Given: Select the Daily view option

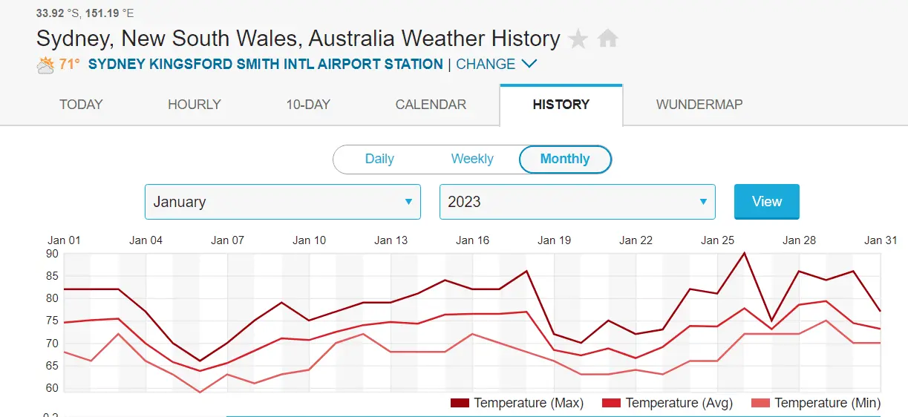Looking at the screenshot, I should pyautogui.click(x=379, y=159).
